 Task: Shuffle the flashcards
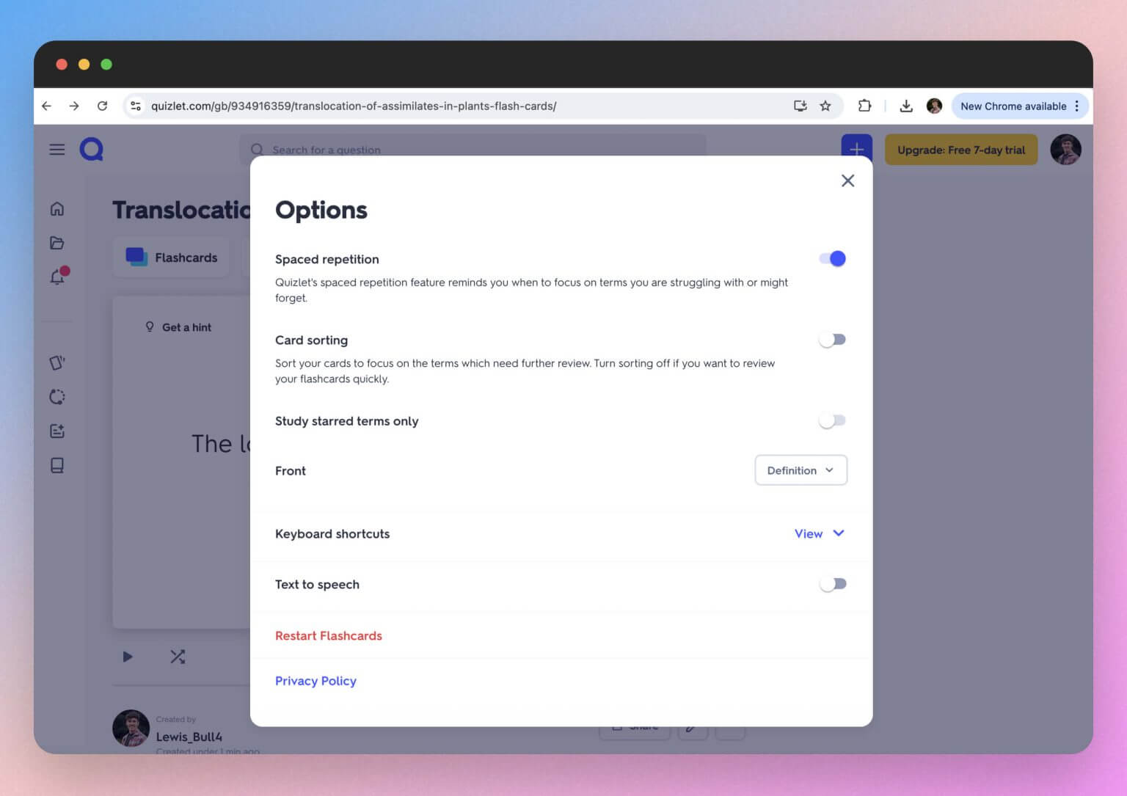[x=177, y=657]
